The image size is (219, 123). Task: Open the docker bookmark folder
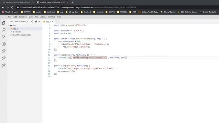pyautogui.click(x=37, y=12)
